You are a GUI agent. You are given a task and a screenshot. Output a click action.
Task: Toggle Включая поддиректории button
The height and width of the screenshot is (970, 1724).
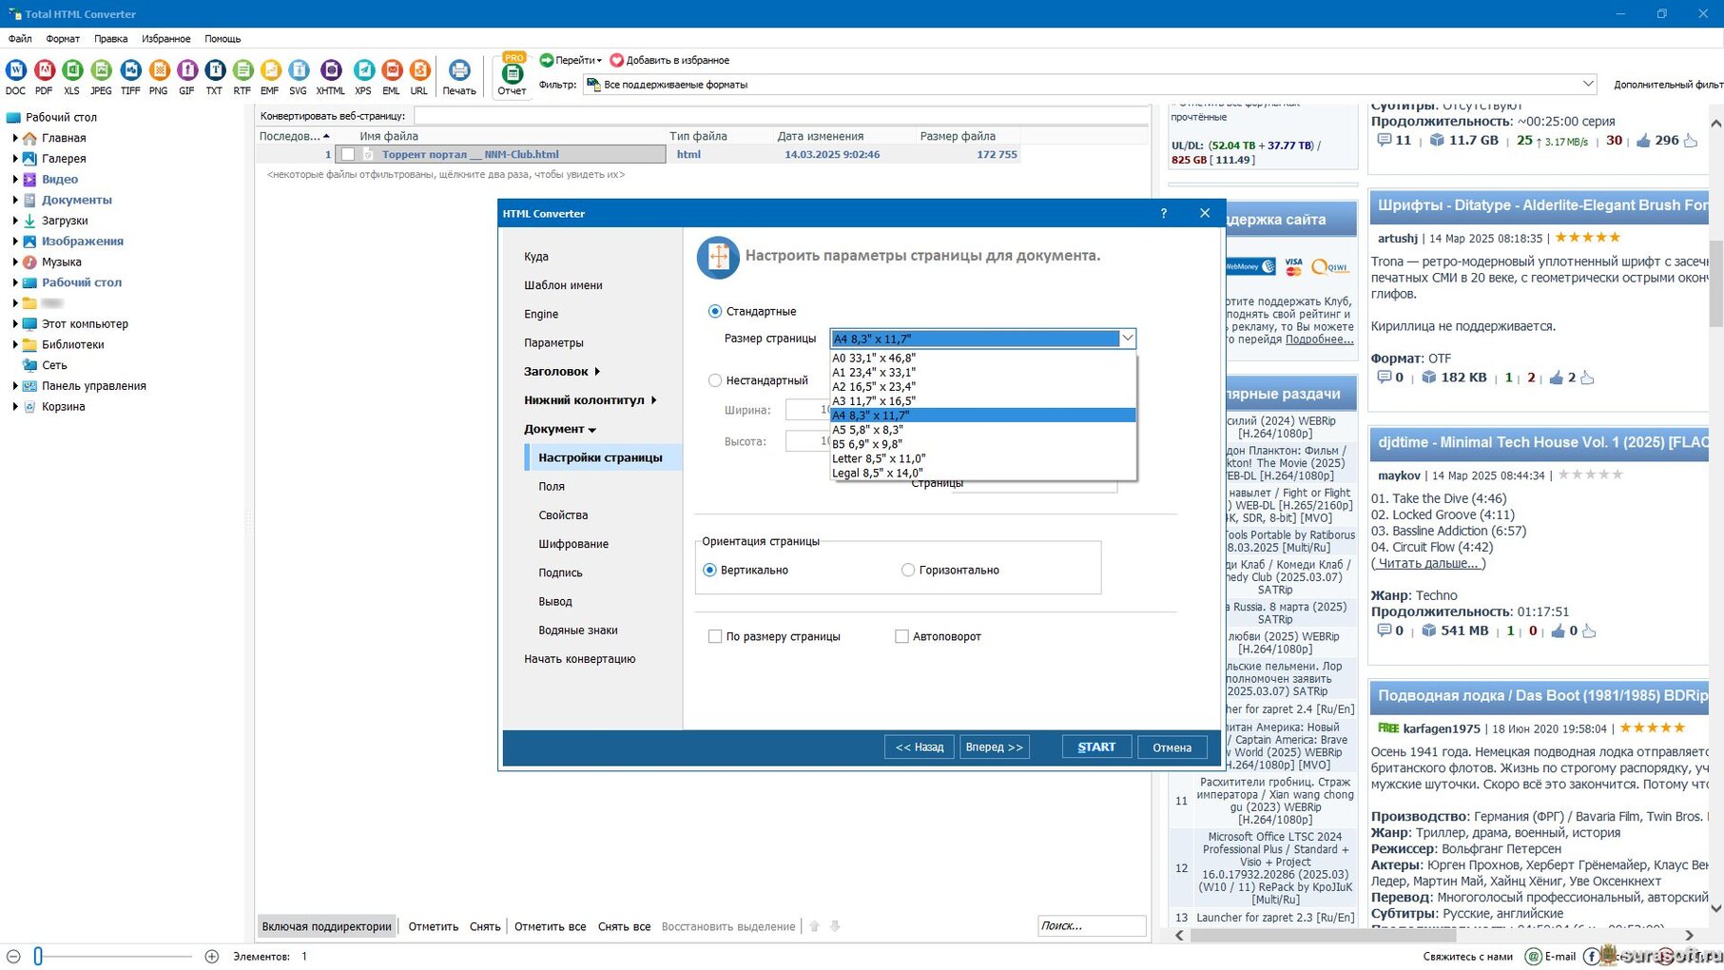[x=326, y=926]
